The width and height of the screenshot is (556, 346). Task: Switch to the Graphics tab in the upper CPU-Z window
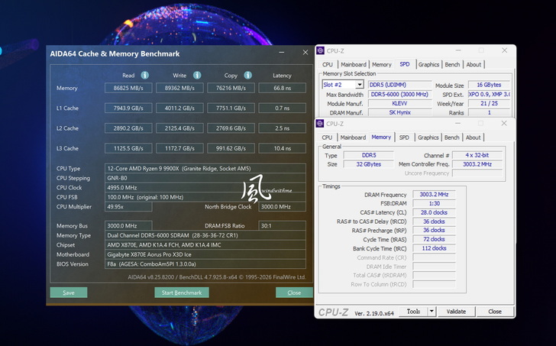click(x=428, y=65)
